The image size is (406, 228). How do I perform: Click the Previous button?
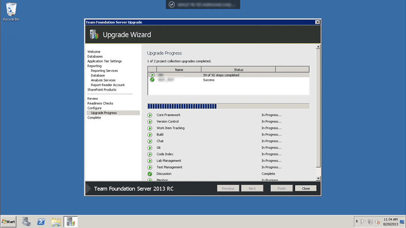pos(228,188)
